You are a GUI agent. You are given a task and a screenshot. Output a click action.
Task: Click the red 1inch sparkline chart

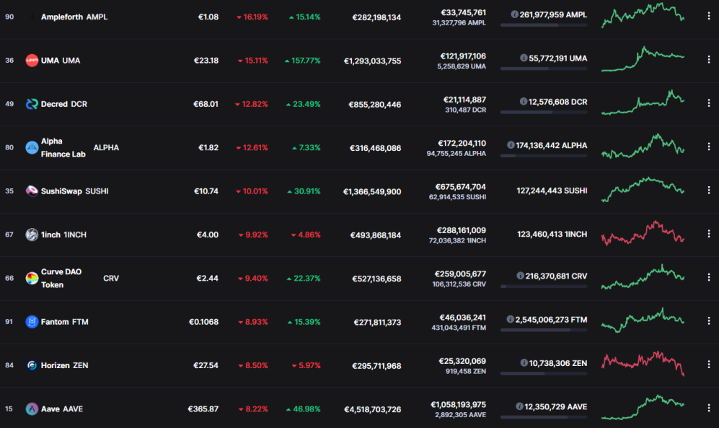pos(643,233)
